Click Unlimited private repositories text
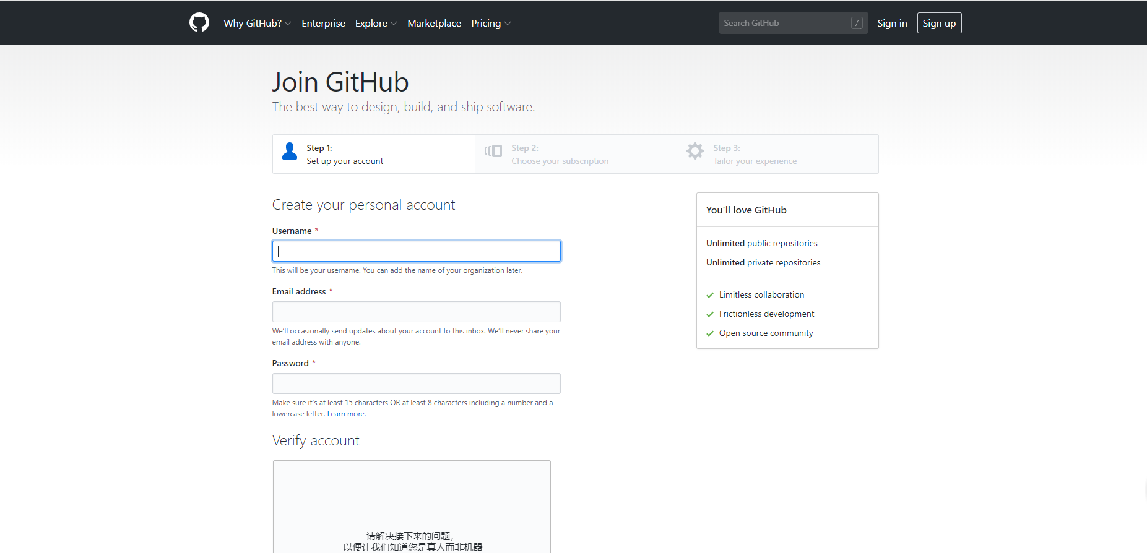Image resolution: width=1147 pixels, height=553 pixels. 763,263
